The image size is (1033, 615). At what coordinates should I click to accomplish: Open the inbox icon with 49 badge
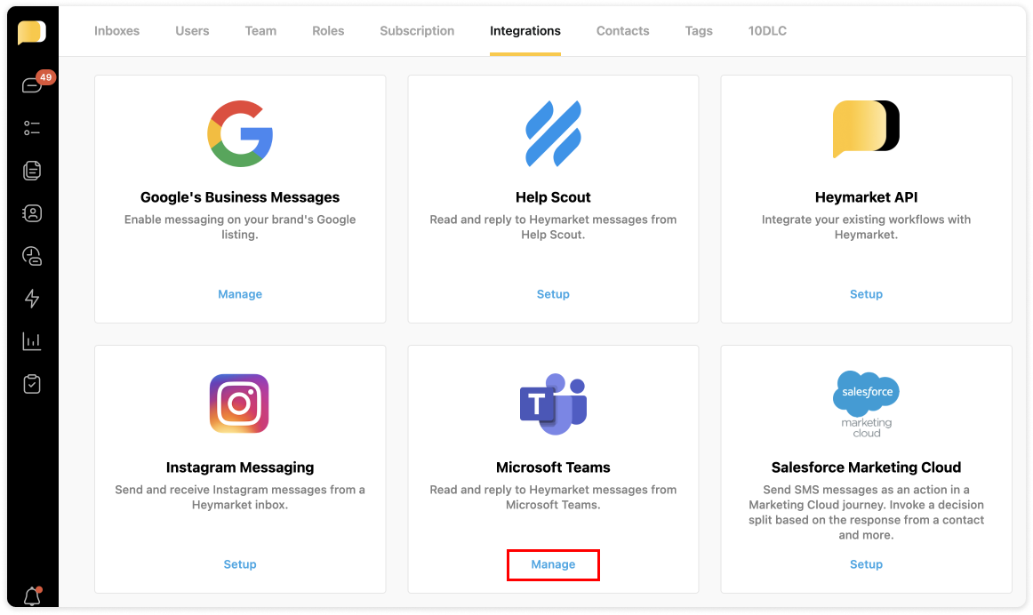pos(32,85)
